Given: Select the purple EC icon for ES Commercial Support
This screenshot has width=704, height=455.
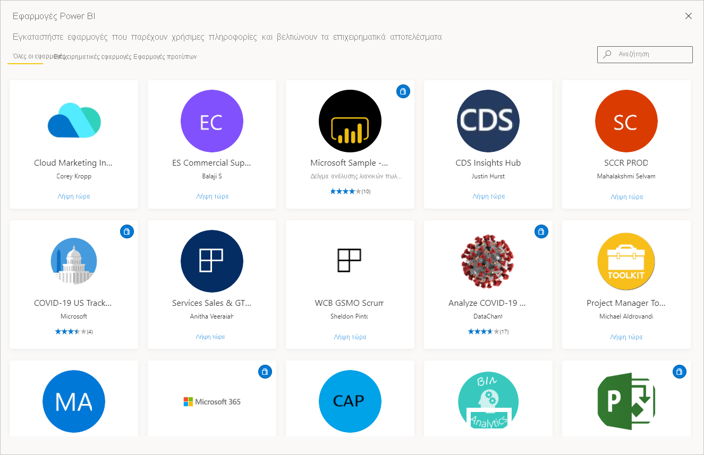Looking at the screenshot, I should point(212,121).
